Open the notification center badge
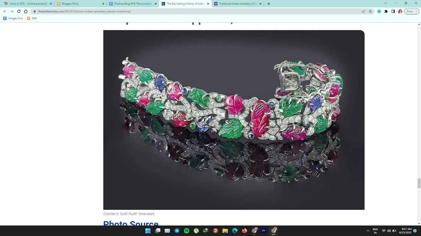 [x=415, y=231]
